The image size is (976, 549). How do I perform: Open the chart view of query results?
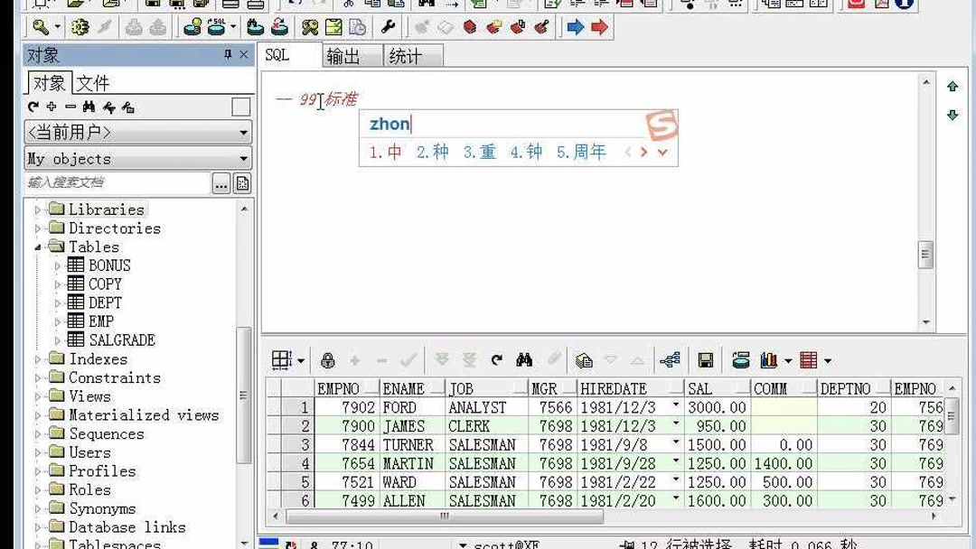770,359
